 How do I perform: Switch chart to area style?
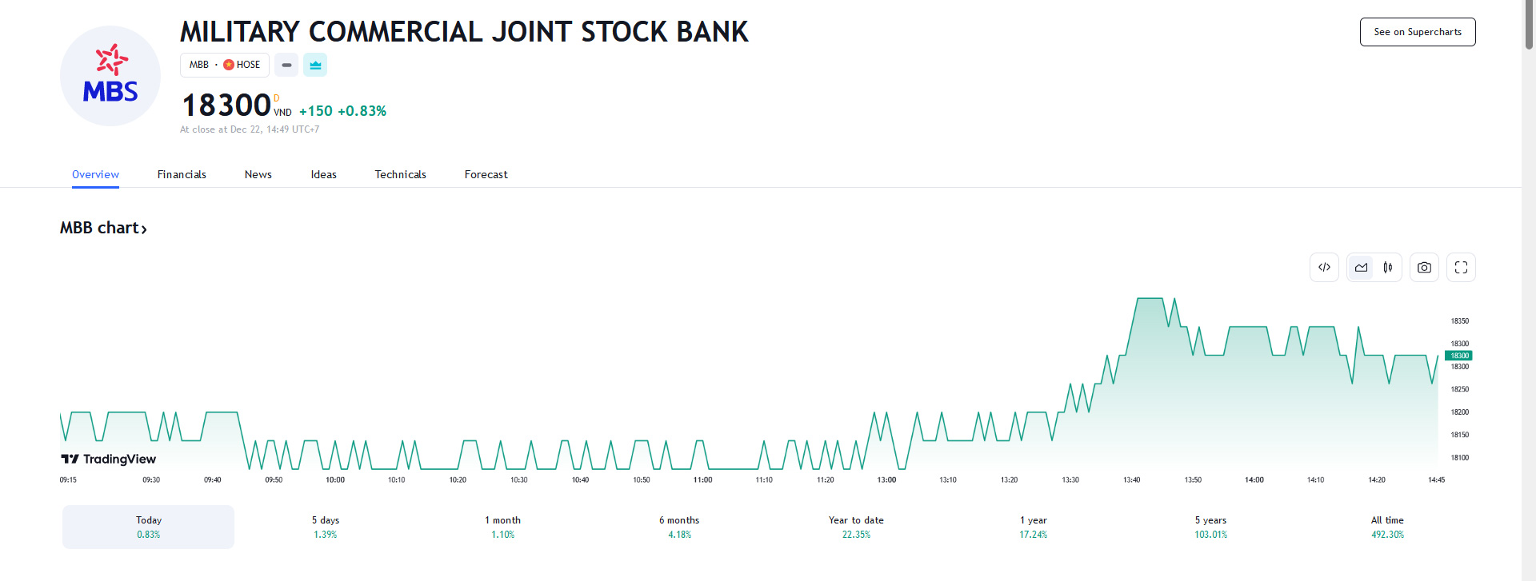pos(1362,268)
